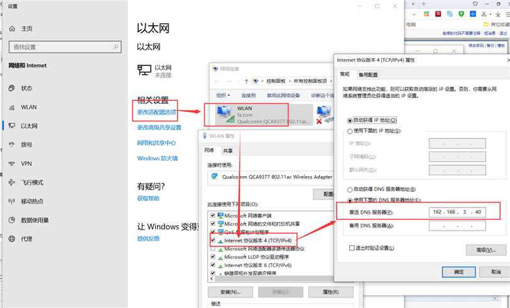The image size is (510, 308).
Task: Go up one level in Network Connections
Action: 246,81
